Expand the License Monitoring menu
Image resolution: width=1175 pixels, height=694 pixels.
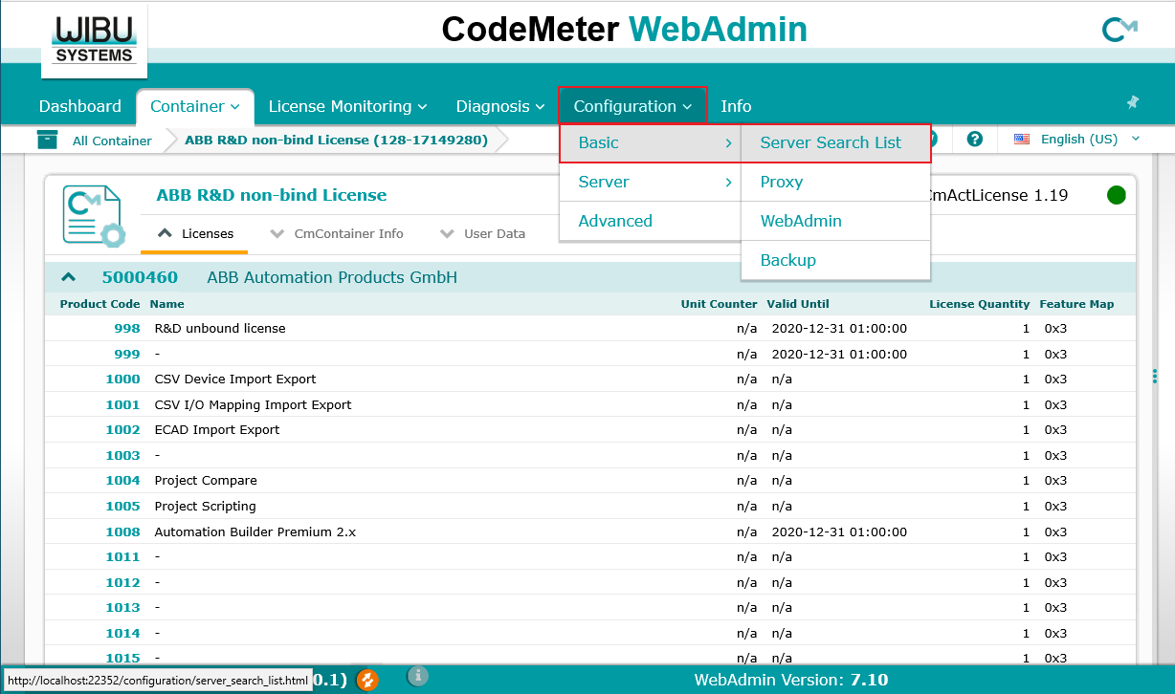point(347,106)
